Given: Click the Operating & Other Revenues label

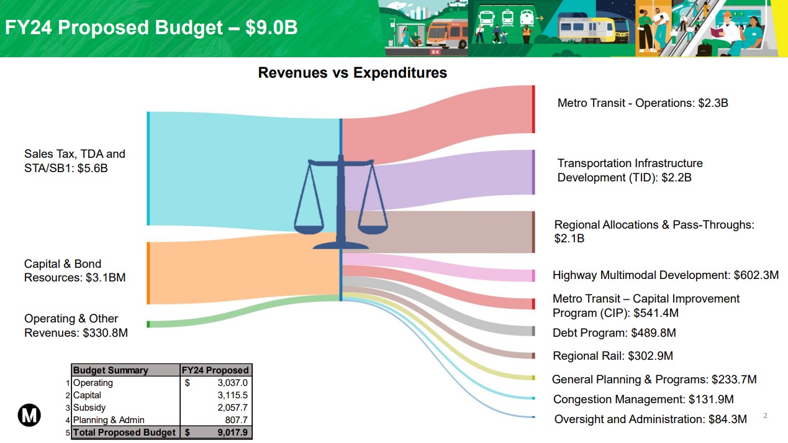Looking at the screenshot, I should pos(76,326).
